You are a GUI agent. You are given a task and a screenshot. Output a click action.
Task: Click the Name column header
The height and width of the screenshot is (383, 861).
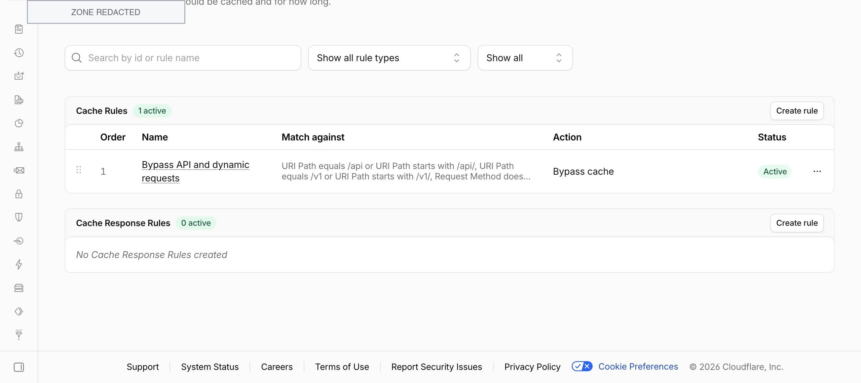tap(155, 137)
